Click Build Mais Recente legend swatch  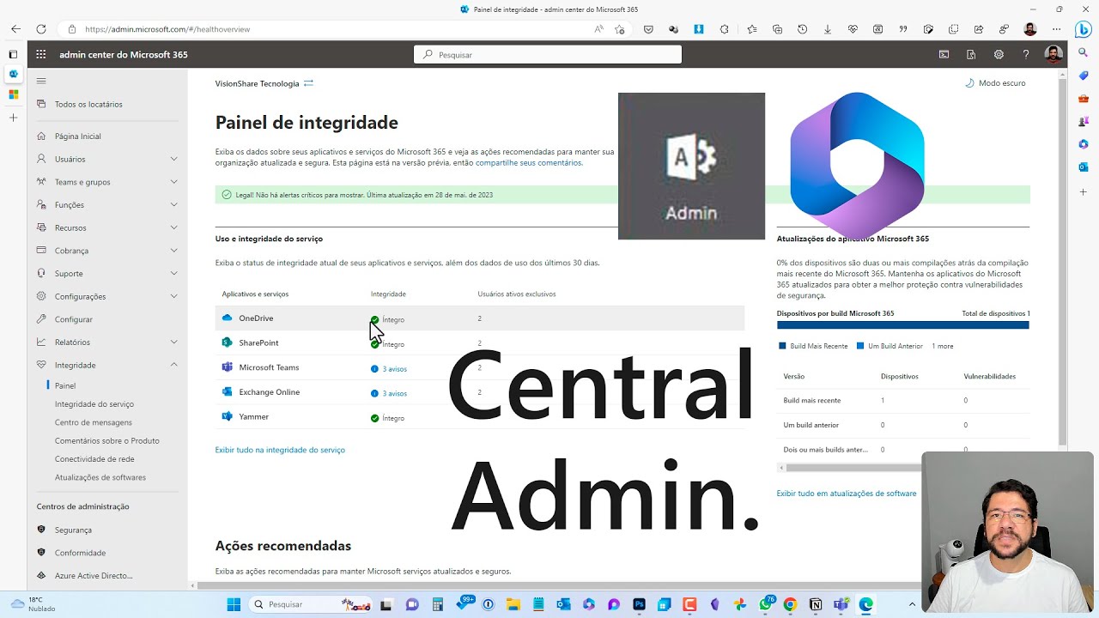(782, 346)
